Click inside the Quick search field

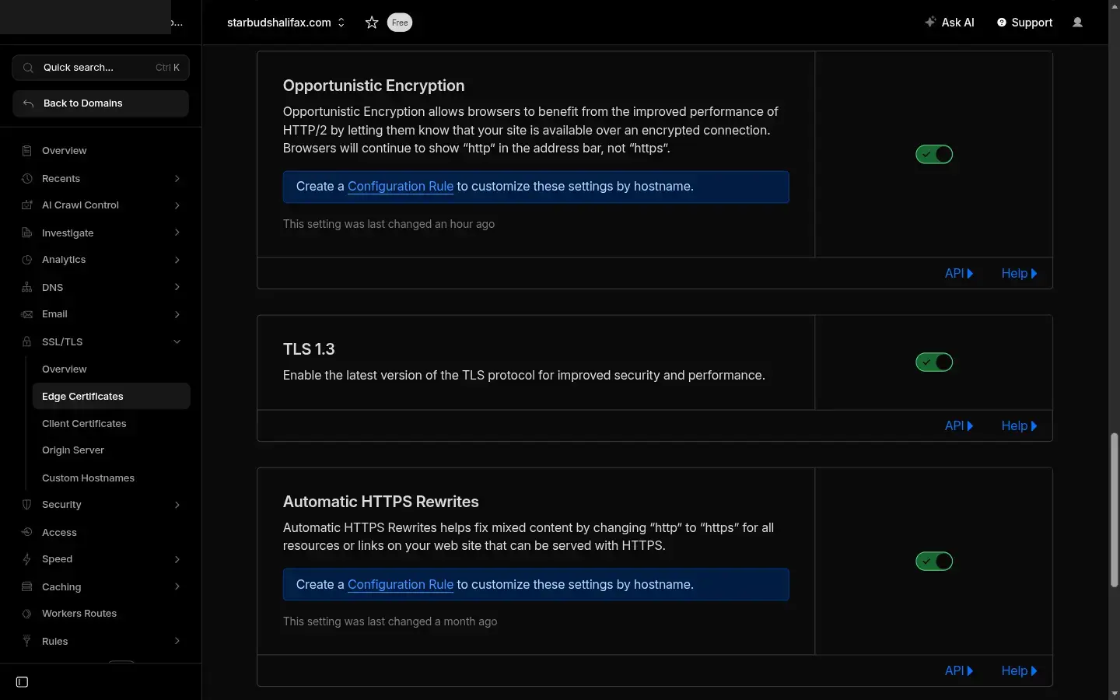point(86,68)
